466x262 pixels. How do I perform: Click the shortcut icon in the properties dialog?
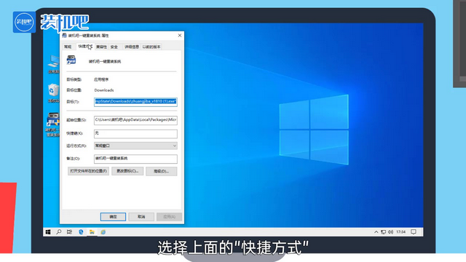tap(71, 60)
